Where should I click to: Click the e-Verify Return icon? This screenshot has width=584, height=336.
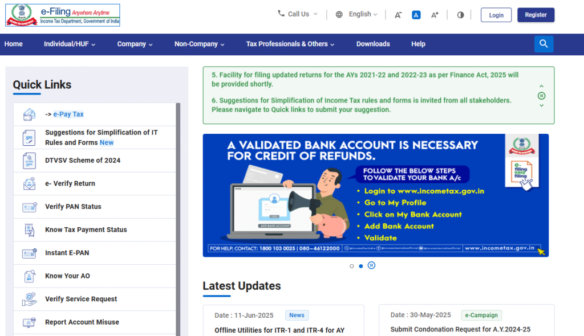(29, 184)
